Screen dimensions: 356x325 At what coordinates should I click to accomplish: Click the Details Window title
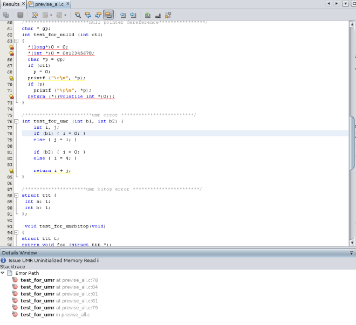click(19, 253)
